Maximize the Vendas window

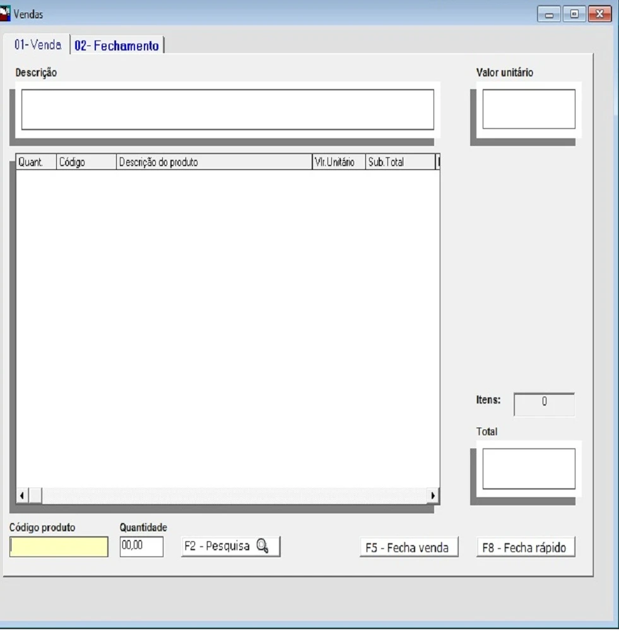pos(574,14)
